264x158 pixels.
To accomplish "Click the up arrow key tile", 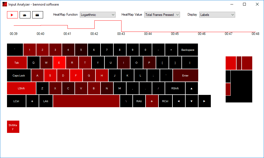I will 191,88.
